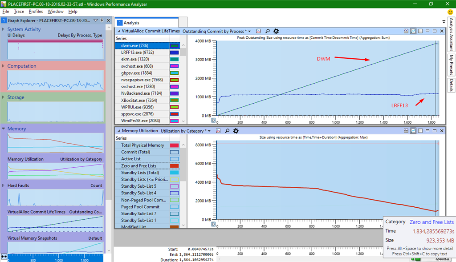Viewport: 456px width, 262px height.
Task: Click zoom icon at Memory Utilization axis origin
Action: (213, 224)
